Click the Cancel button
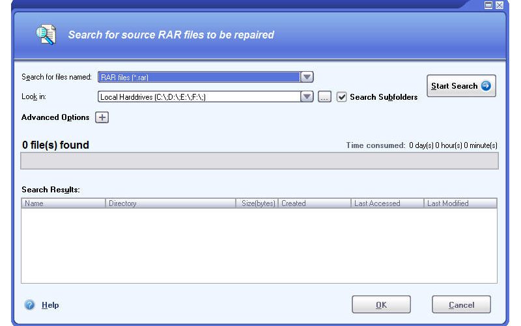This screenshot has width=521, height=326. tap(461, 304)
